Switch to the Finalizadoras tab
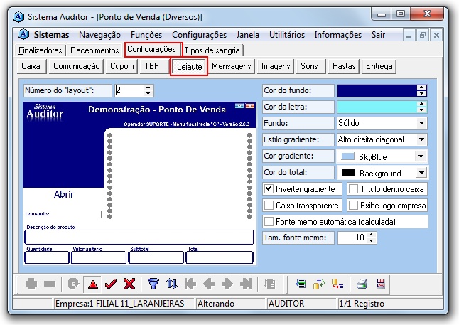This screenshot has height=325, width=459. click(x=40, y=50)
